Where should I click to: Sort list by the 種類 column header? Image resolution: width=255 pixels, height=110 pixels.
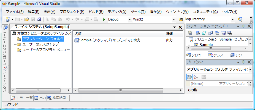[173, 34]
